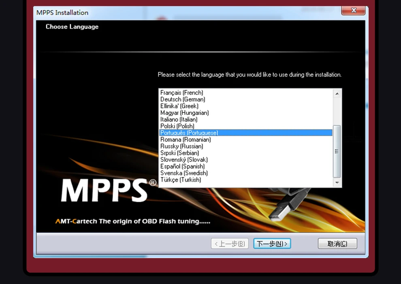Click the language list scrollbar thumb
The height and width of the screenshot is (284, 401).
point(337,151)
